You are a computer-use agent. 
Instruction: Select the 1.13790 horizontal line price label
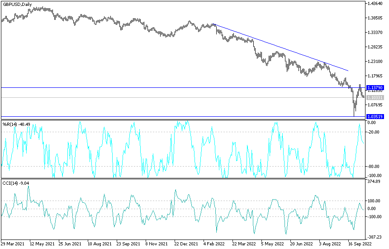pos(375,88)
